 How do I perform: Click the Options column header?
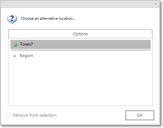click(80, 34)
